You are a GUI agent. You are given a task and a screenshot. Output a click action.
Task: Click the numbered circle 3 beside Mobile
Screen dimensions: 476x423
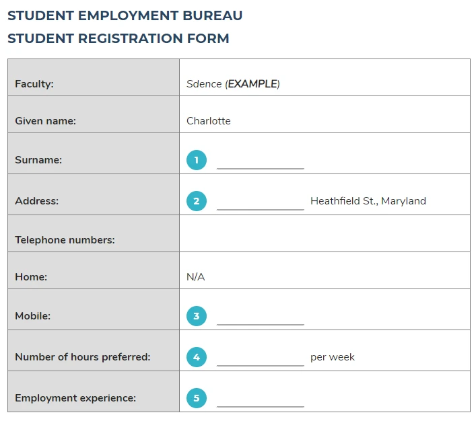(197, 315)
